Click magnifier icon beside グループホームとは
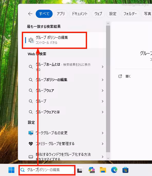The height and width of the screenshot is (176, 152). tap(31, 67)
